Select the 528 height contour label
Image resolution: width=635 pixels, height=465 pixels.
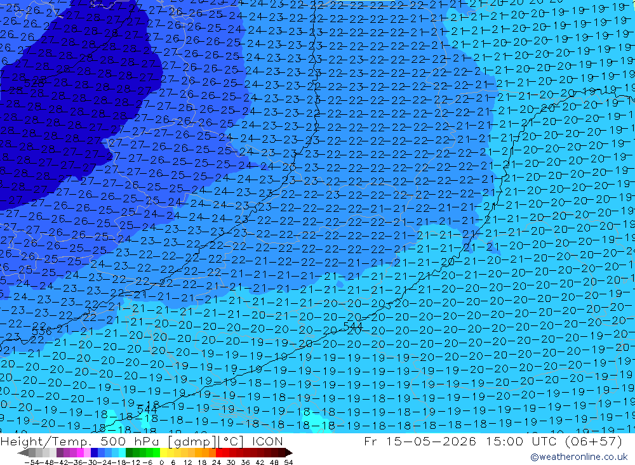tap(34, 83)
